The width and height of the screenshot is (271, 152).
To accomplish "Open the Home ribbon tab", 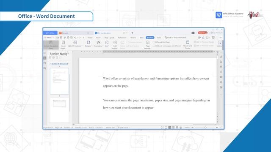I will [x=90, y=38].
